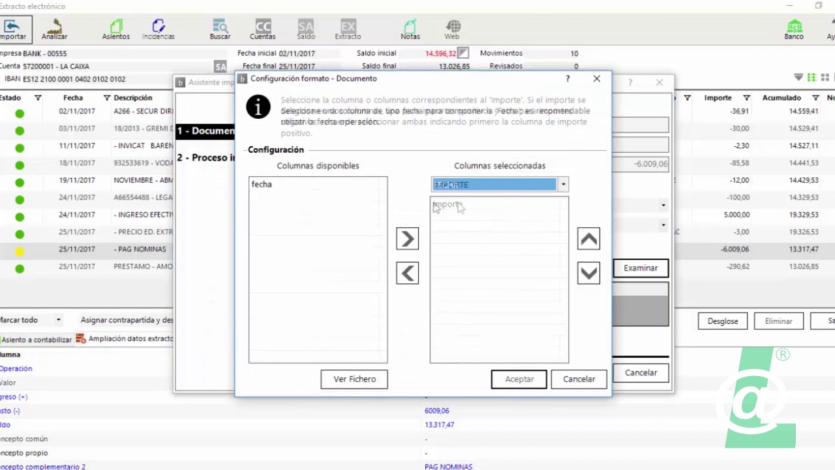
Task: Click the -6.009,06 field in the Asistente window
Action: (x=641, y=164)
